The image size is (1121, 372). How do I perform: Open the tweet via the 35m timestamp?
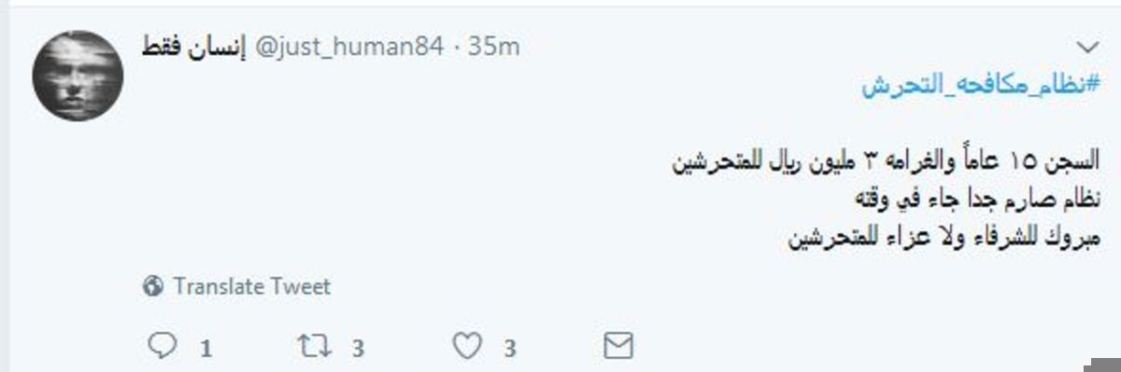pos(494,47)
